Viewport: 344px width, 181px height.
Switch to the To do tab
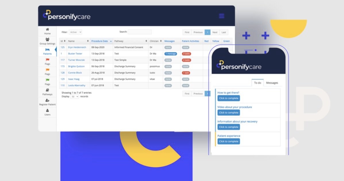pyautogui.click(x=257, y=83)
